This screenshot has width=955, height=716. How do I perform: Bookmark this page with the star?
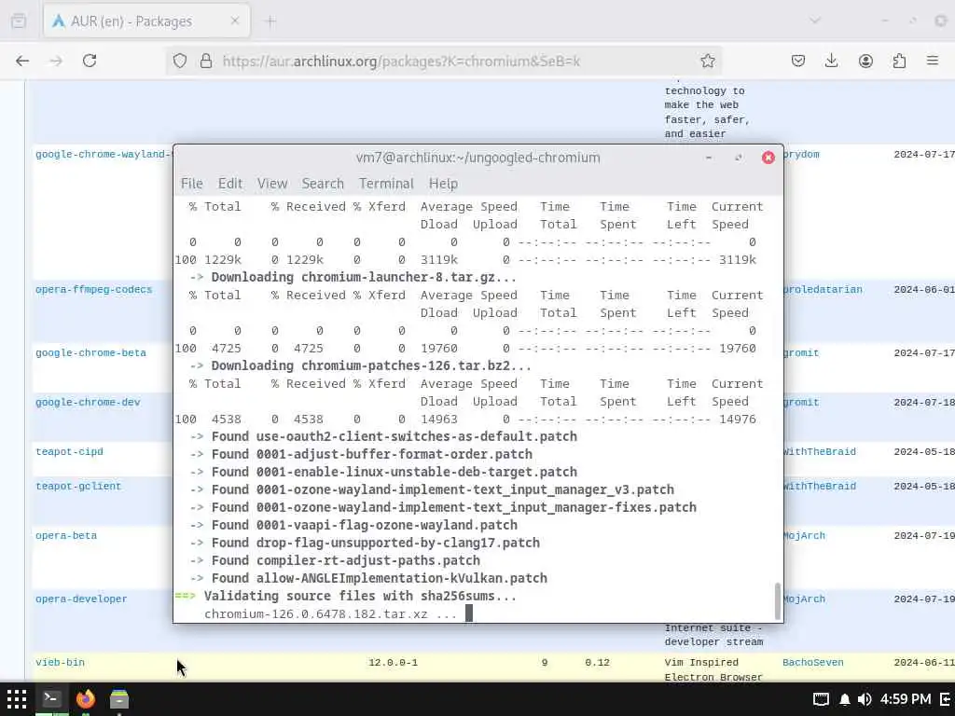[x=707, y=61]
